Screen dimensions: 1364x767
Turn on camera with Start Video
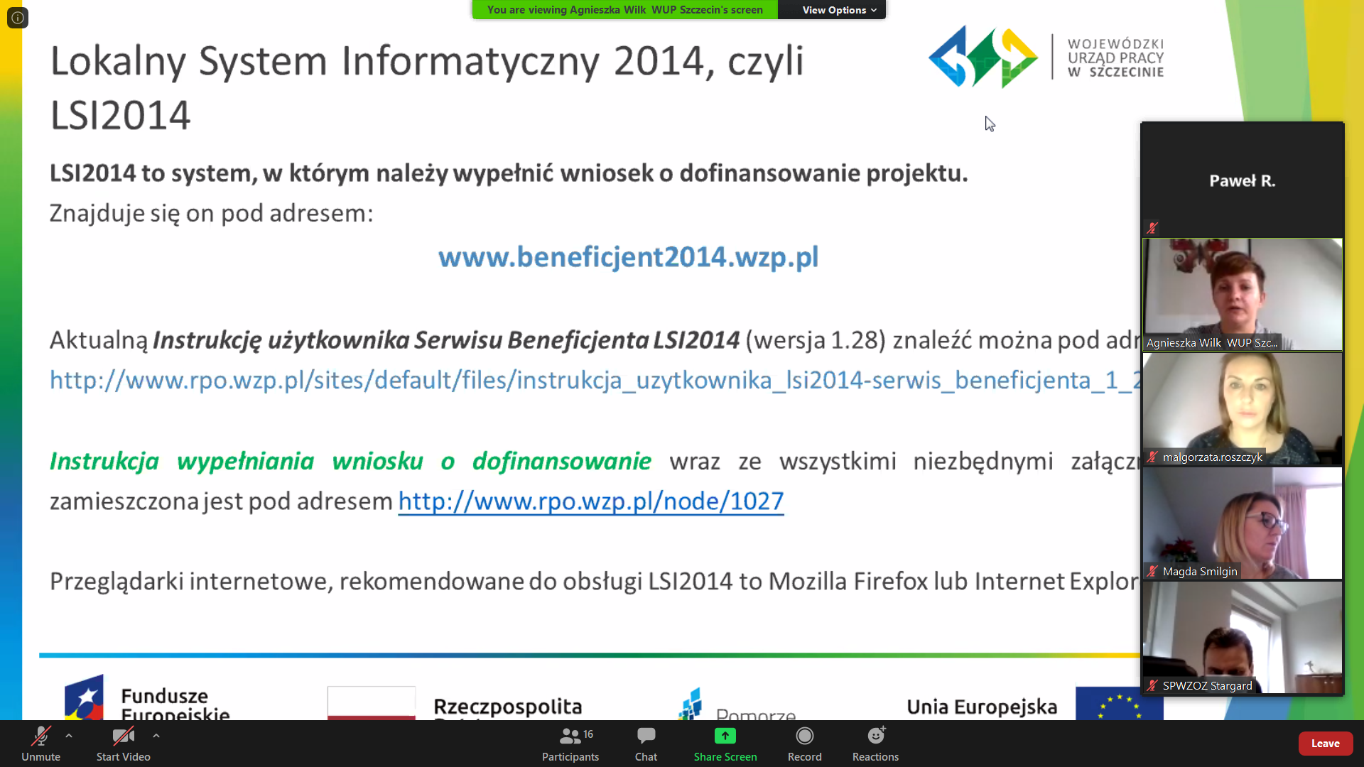click(x=123, y=744)
